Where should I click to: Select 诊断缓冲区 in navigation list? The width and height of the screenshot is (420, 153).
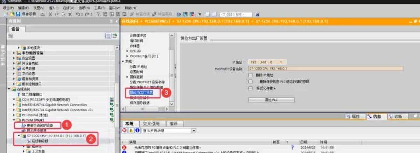[138, 35]
